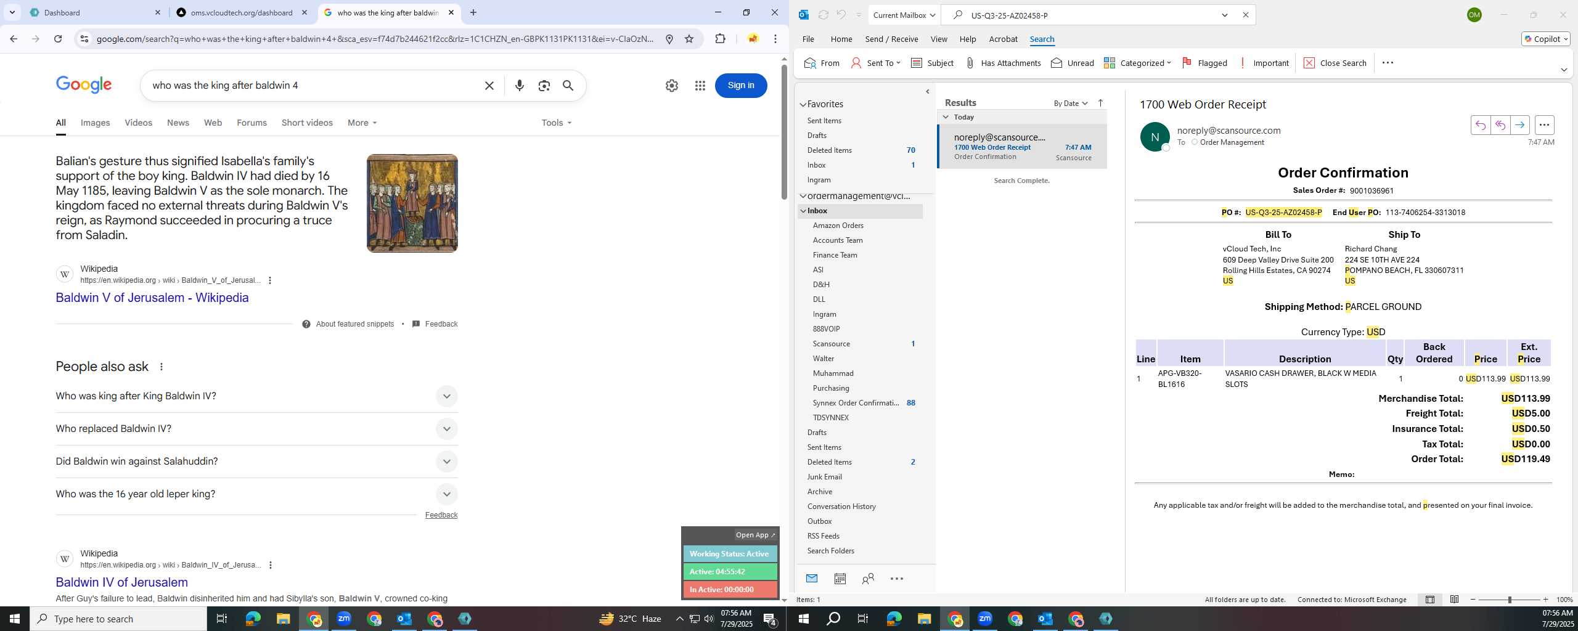This screenshot has width=1578, height=631.
Task: Open Google More search filters dropdown
Action: (x=362, y=123)
